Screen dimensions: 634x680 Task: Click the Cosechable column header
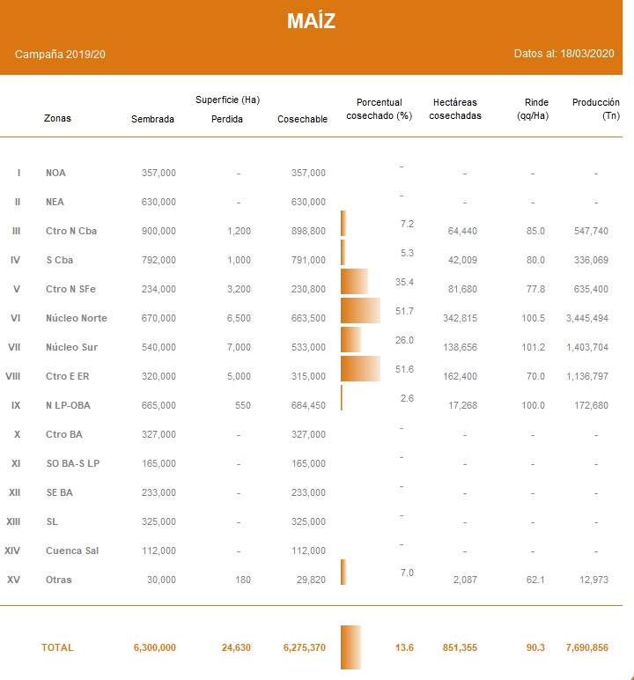click(x=303, y=120)
